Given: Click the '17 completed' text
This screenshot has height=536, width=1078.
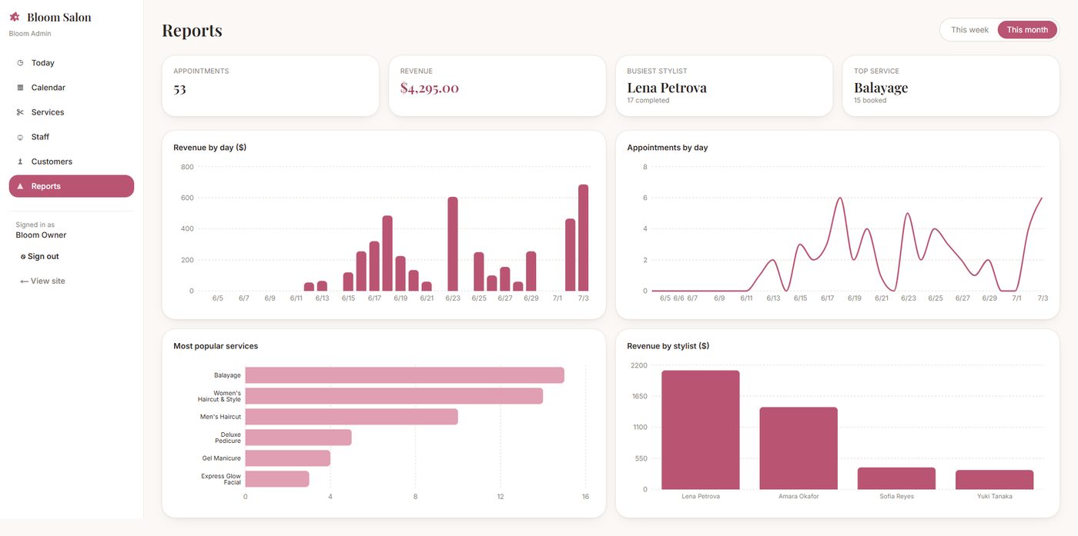Looking at the screenshot, I should tap(648, 100).
